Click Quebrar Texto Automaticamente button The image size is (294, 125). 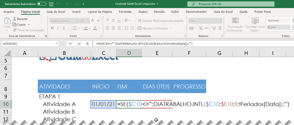[160, 21]
